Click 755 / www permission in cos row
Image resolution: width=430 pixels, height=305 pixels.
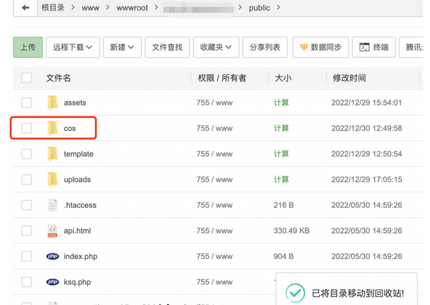tap(214, 128)
